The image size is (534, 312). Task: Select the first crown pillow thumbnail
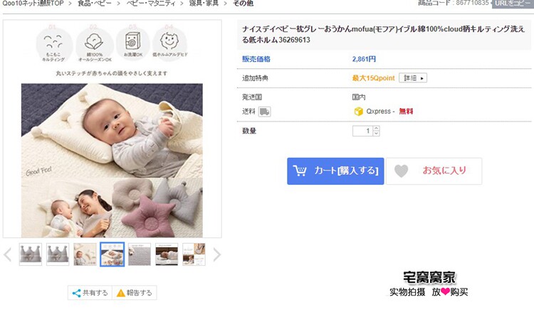tap(31, 254)
